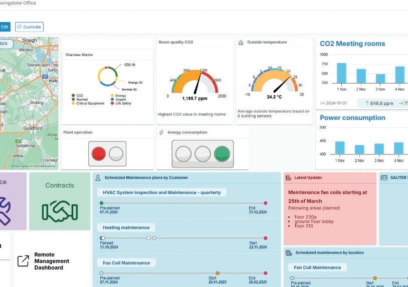Click the red Life Safety legend dot
The image size is (408, 287).
click(x=112, y=103)
